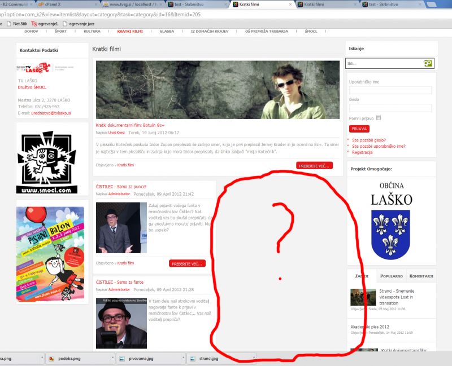Screen dimensions: 452x366
Task: Click the green search icon in the Iskanje box
Action: click(x=428, y=63)
